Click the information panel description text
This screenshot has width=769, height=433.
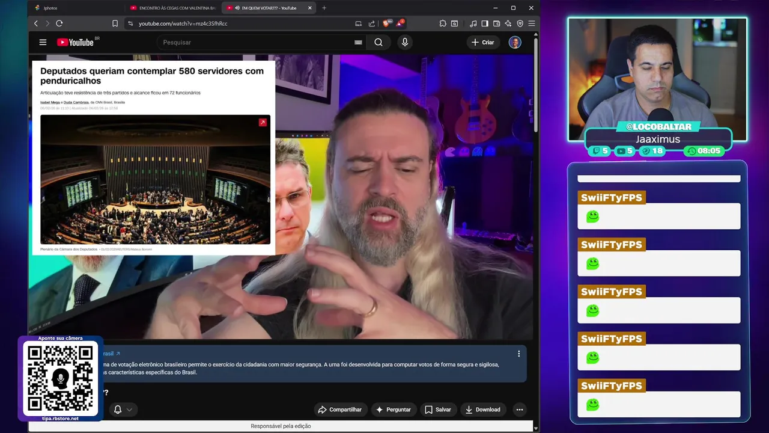pyautogui.click(x=300, y=368)
